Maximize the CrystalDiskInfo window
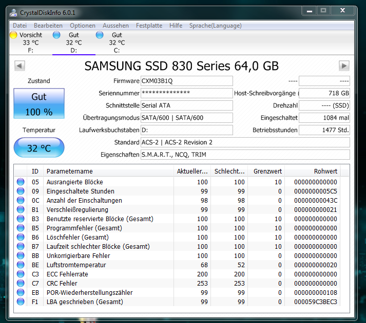Viewport: 366px width, 323px height. pos(323,11)
